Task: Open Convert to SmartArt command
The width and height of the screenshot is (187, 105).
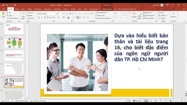Action: (x=104, y=18)
